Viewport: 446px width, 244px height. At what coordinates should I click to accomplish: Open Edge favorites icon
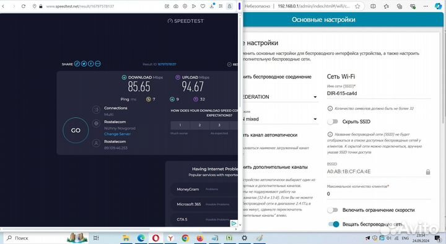tap(386, 6)
